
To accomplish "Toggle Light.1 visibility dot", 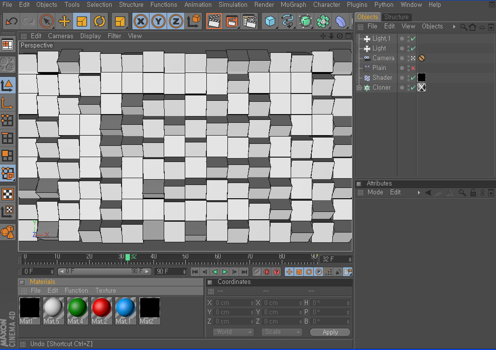I will click(x=402, y=39).
